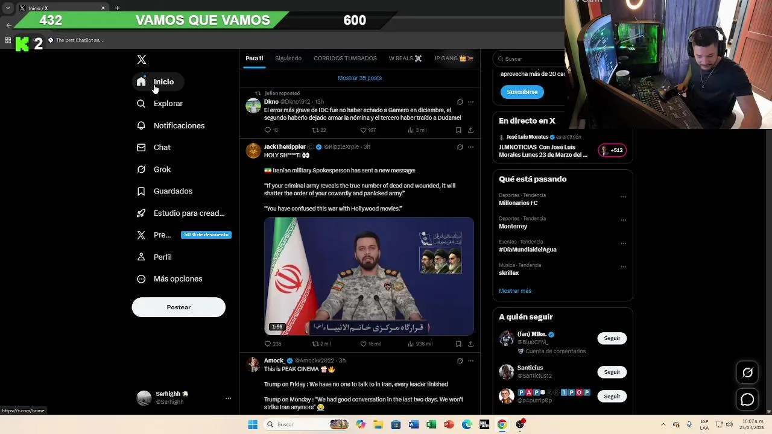Open Estudio para creadores in the sidebar

181,213
